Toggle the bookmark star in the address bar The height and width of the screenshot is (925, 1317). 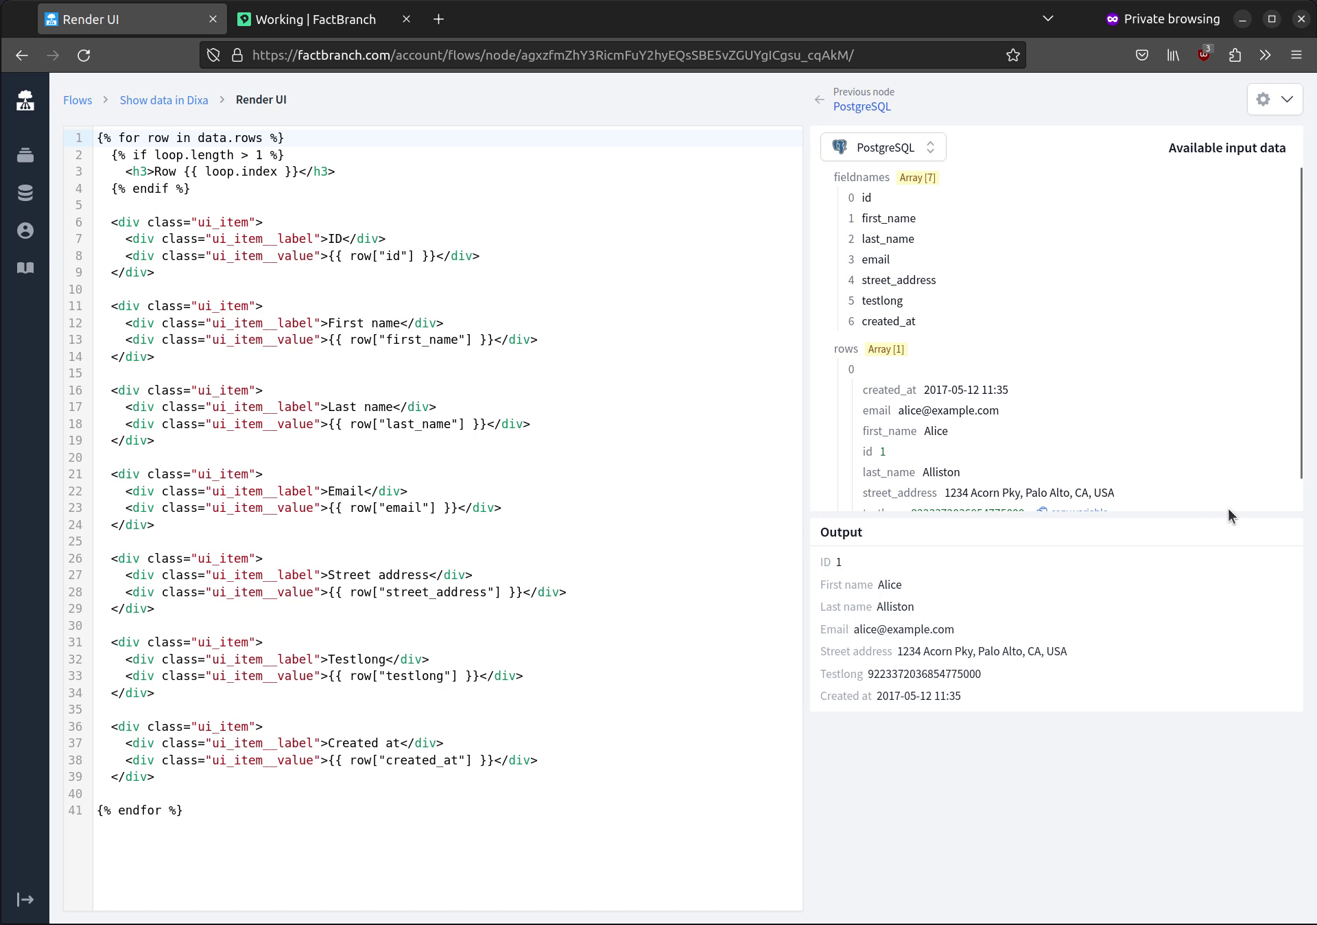(1013, 55)
